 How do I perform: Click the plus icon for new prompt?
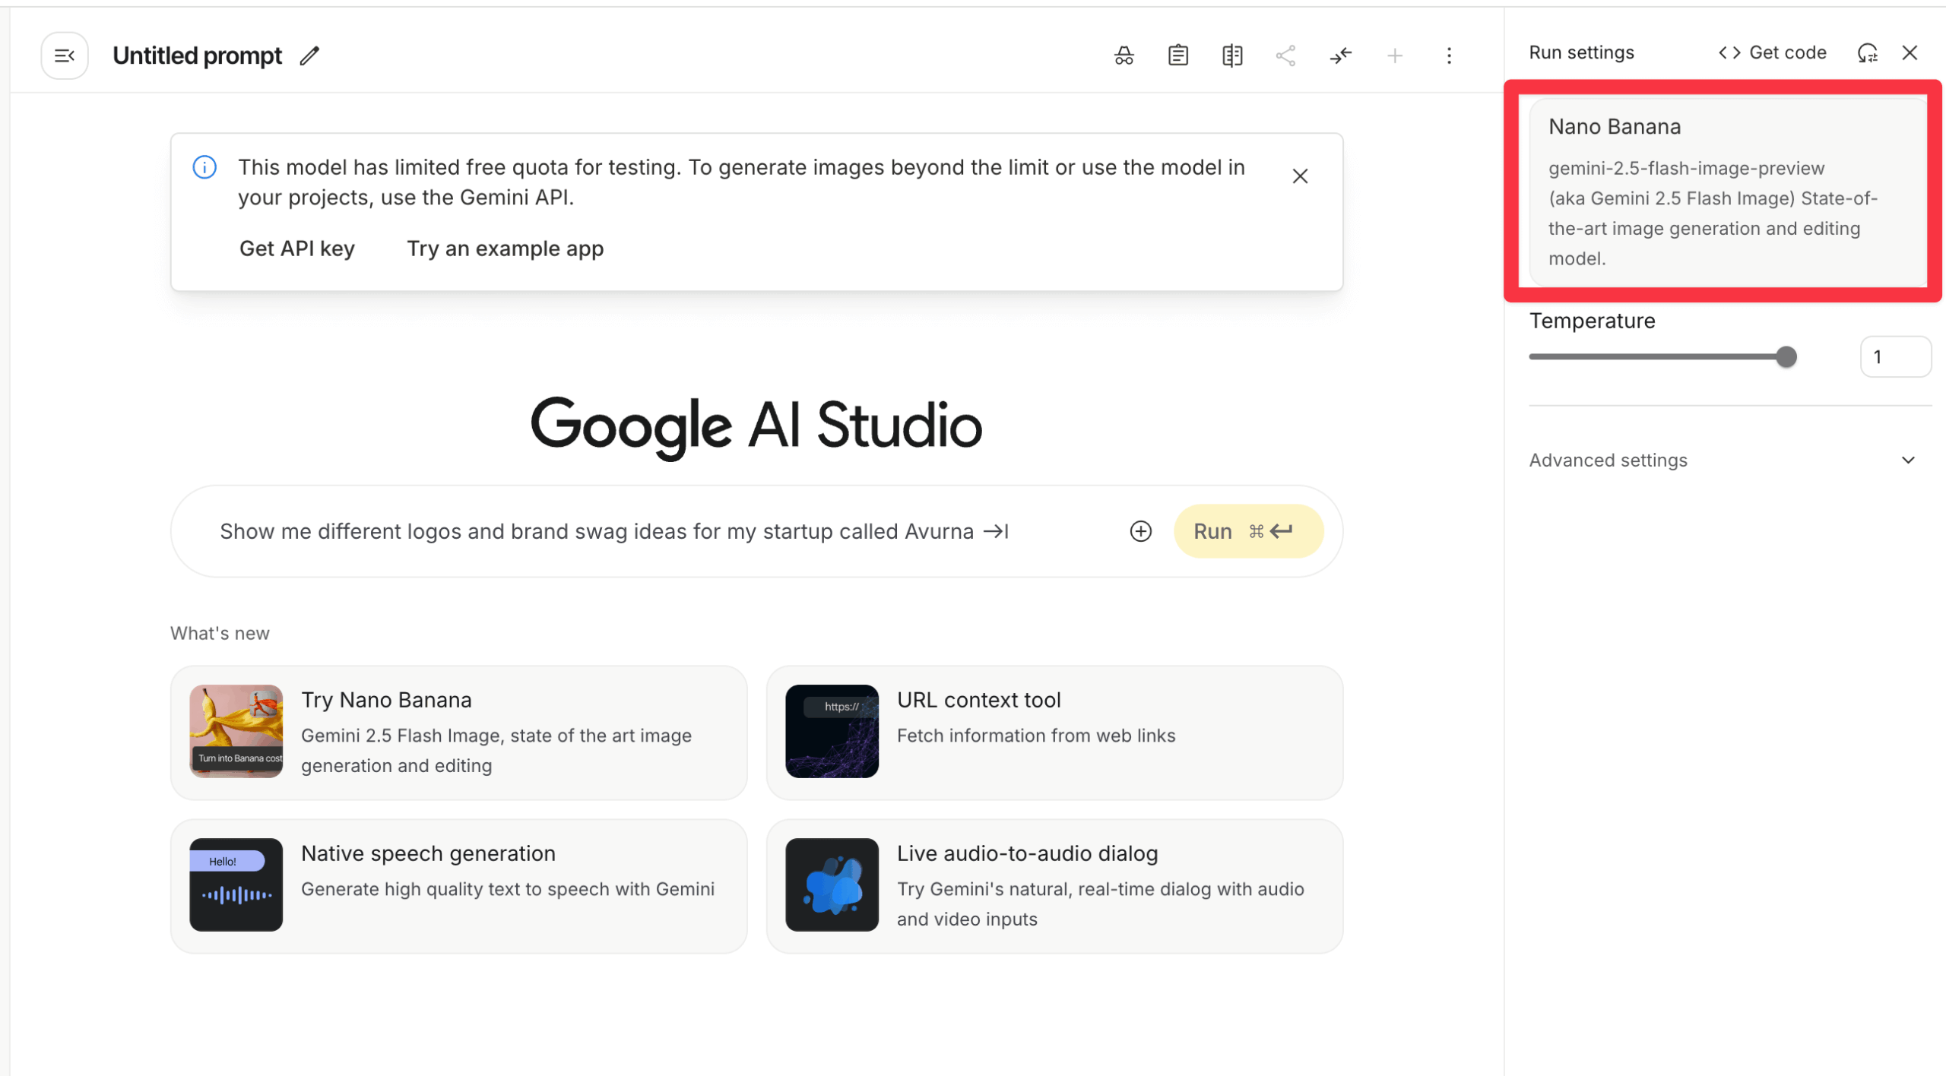pyautogui.click(x=1394, y=55)
